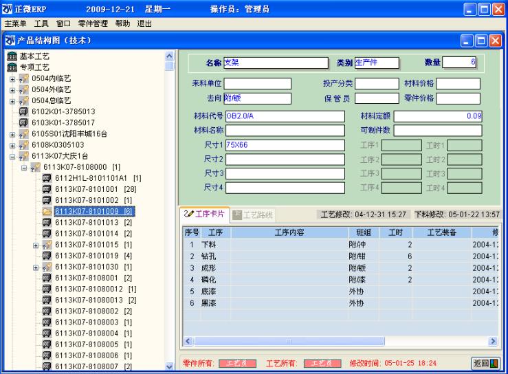Viewport: 508px width, 374px height.
Task: Select the 黑漆 row in the table
Action: coord(340,303)
